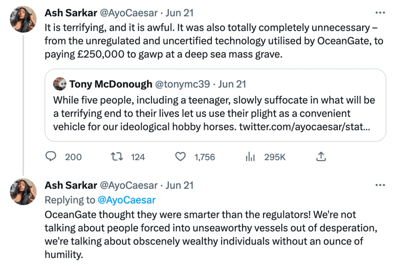View tweet analytics via the bar chart icon

[x=250, y=157]
